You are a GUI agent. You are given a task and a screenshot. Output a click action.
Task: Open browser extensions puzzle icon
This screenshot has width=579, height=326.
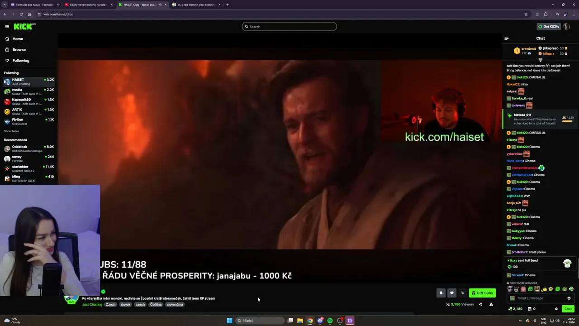(x=546, y=14)
